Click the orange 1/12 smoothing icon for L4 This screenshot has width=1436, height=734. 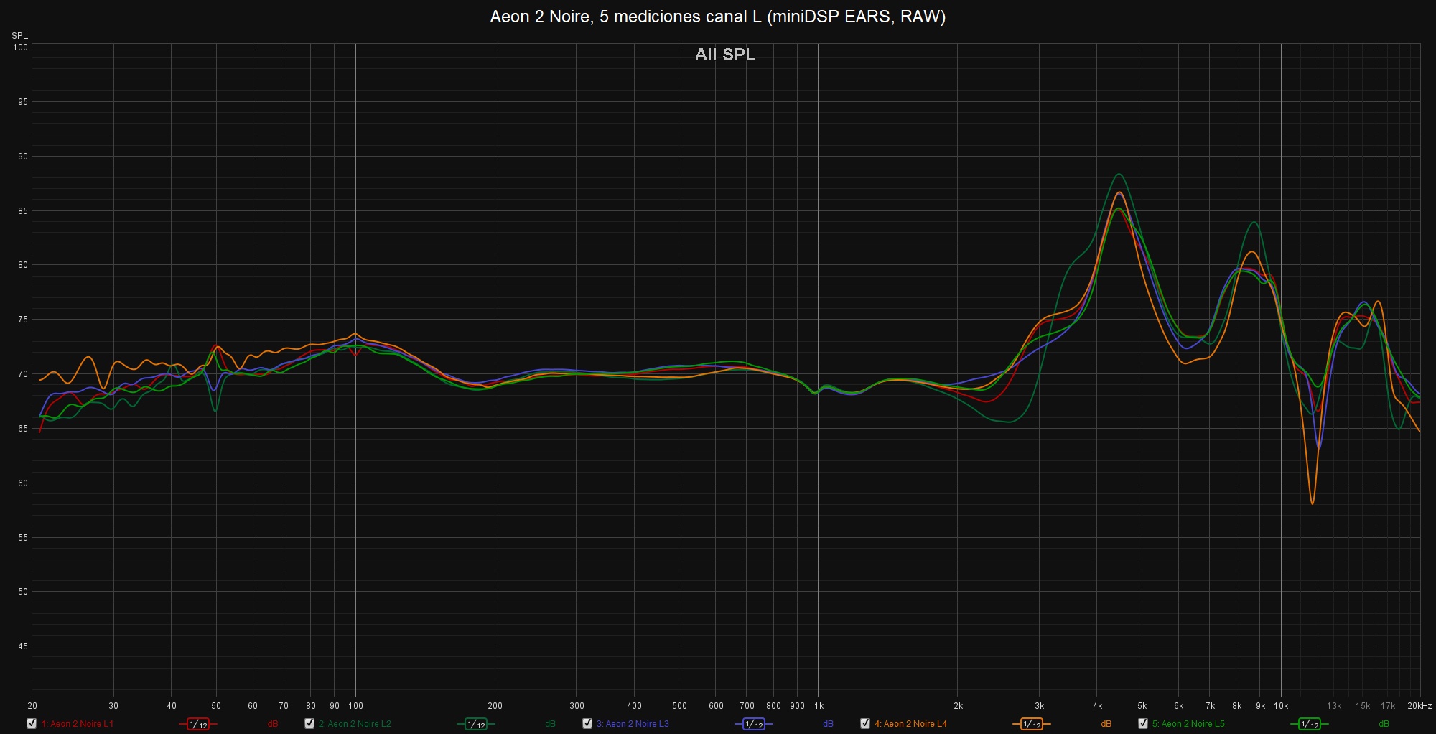click(1032, 724)
